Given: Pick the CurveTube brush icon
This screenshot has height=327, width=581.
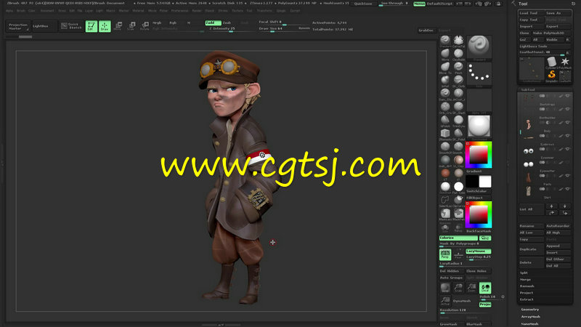Looking at the screenshot, I should [458, 41].
